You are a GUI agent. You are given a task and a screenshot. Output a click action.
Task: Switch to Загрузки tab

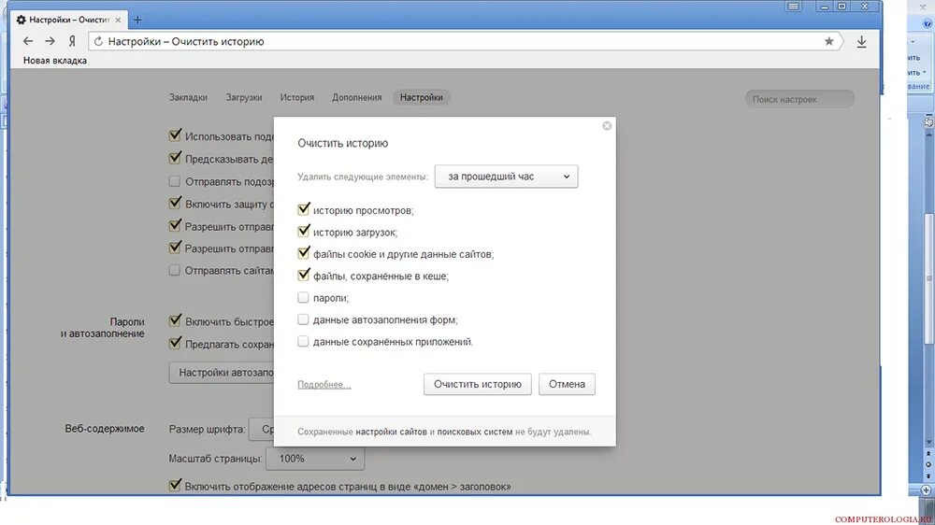tap(244, 97)
